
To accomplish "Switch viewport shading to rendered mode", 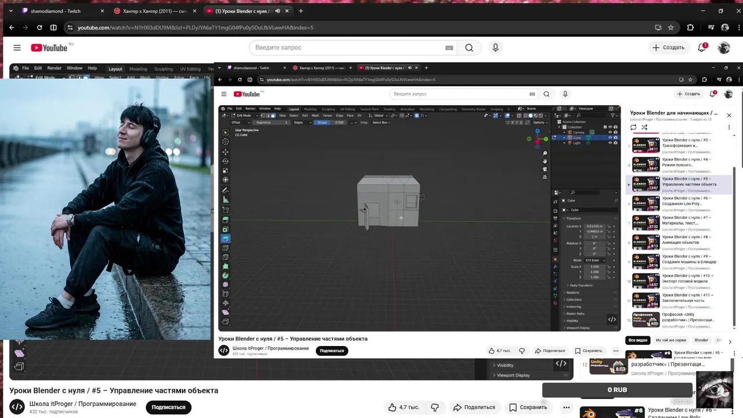I will coord(541,116).
